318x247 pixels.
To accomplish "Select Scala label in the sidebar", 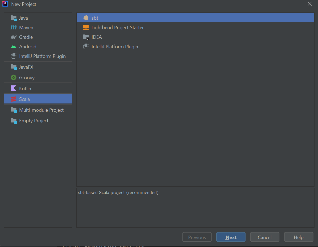I will [x=24, y=99].
